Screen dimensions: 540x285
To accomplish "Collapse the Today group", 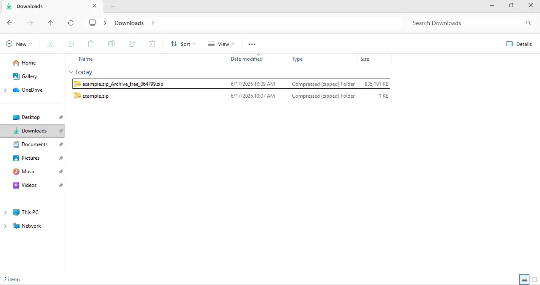I will (71, 72).
